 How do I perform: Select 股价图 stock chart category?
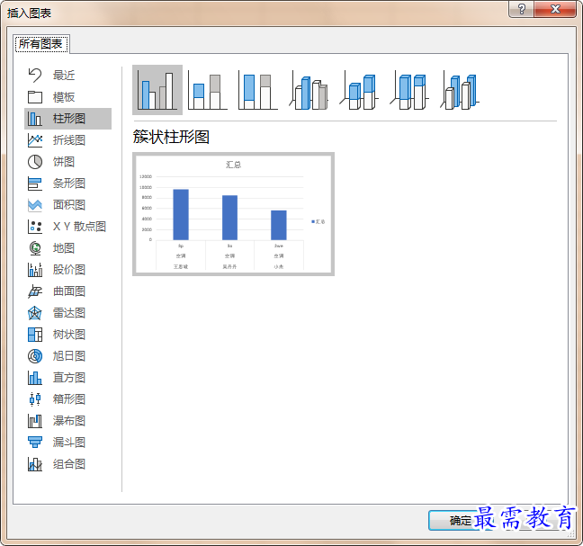pyautogui.click(x=67, y=270)
